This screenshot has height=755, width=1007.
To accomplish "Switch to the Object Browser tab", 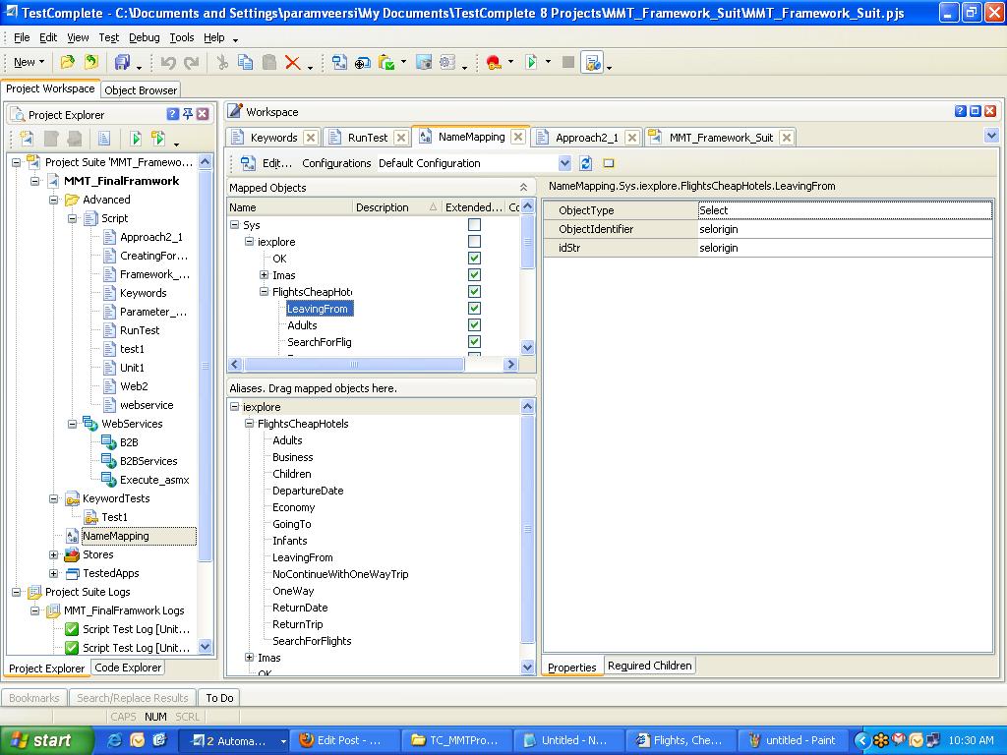I will [x=141, y=90].
